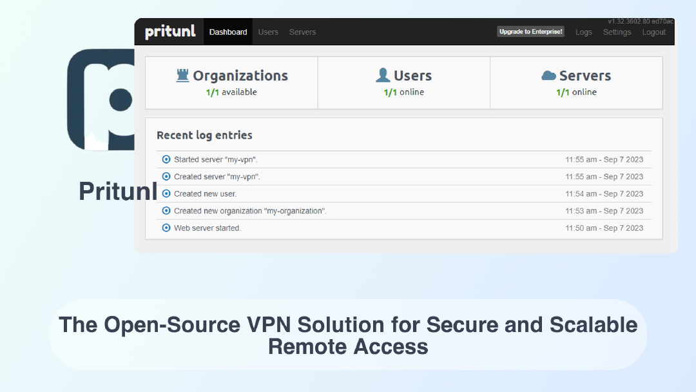The height and width of the screenshot is (392, 696).
Task: Click bullet icon beside Created new organization entry
Action: coord(166,211)
